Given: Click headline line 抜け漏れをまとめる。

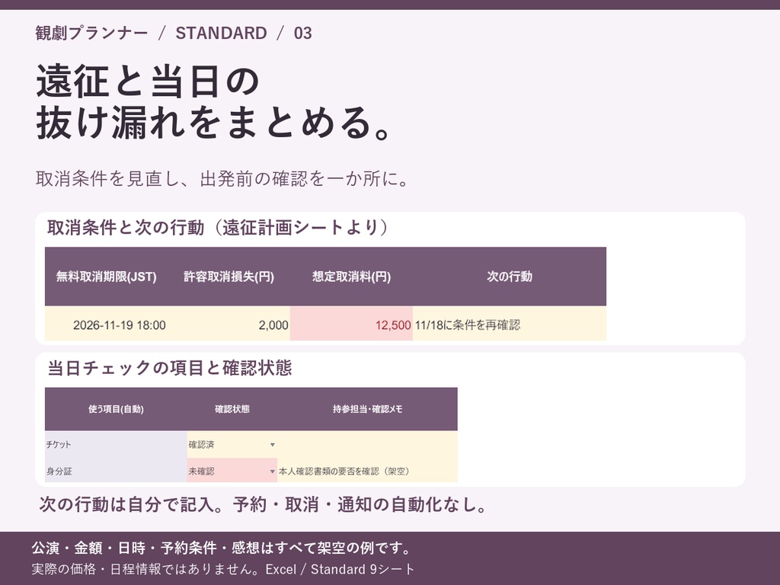Looking at the screenshot, I should (x=215, y=123).
